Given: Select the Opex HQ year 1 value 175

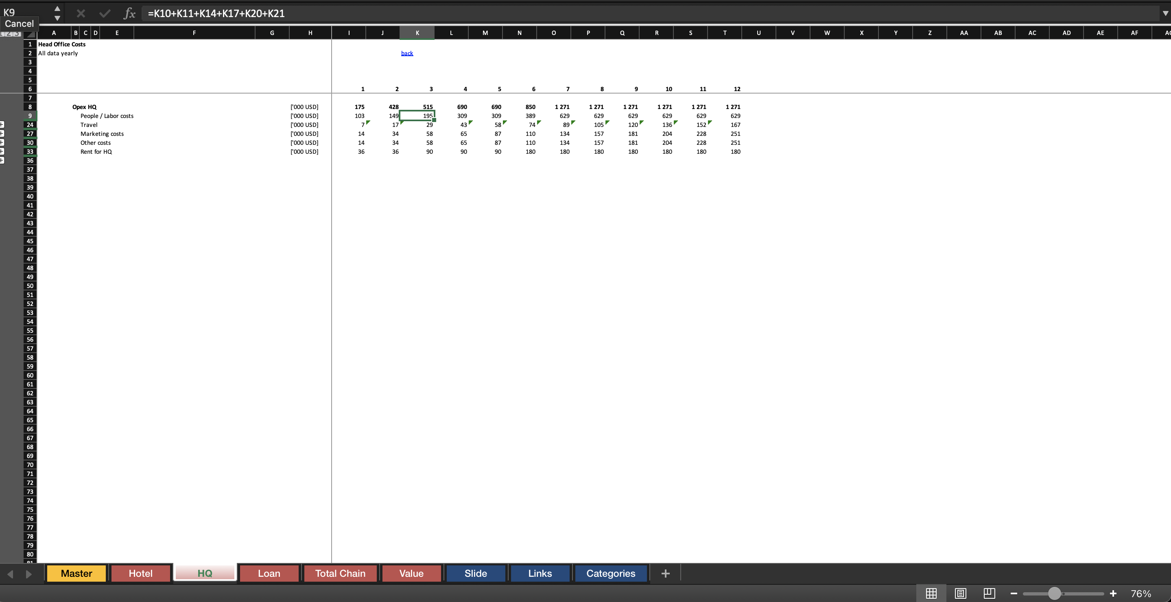Looking at the screenshot, I should click(359, 107).
